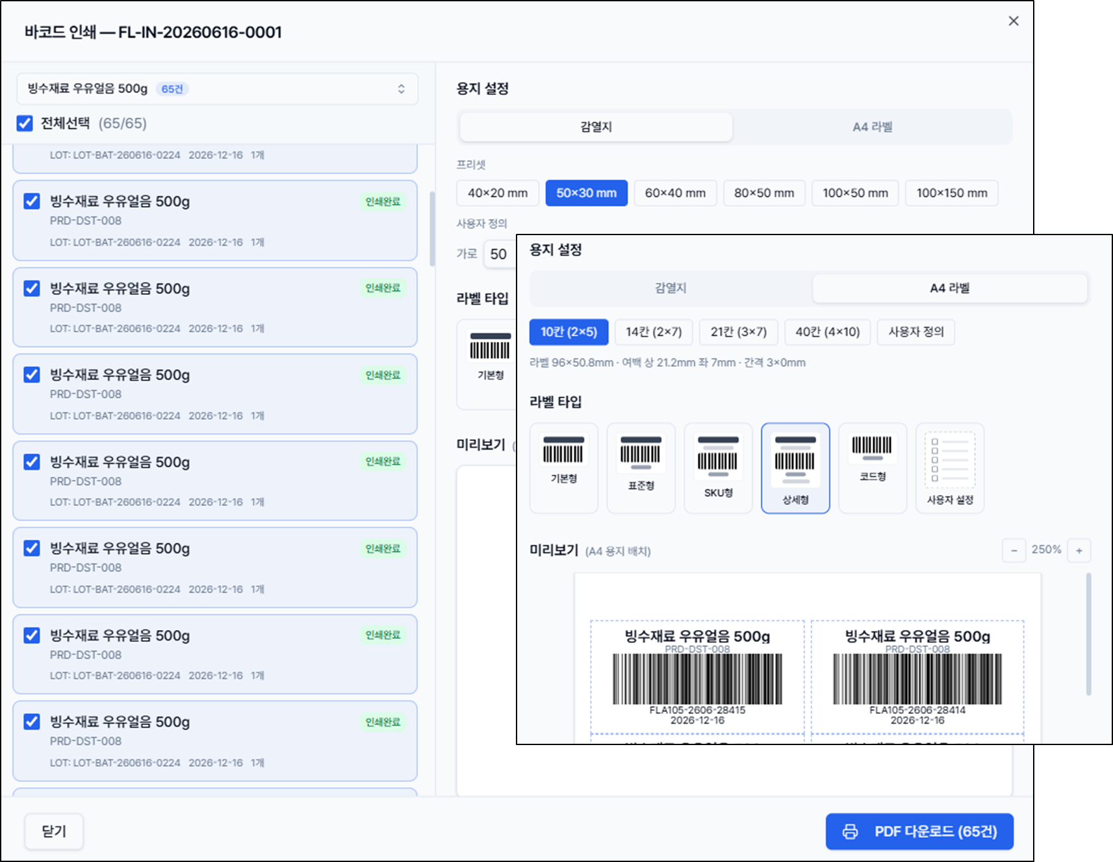Choose the SKU형 label type
Image resolution: width=1113 pixels, height=862 pixels.
pos(718,468)
